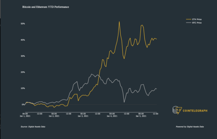Click the 50% y-axis label
The width and height of the screenshot is (217, 139).
tap(23, 24)
